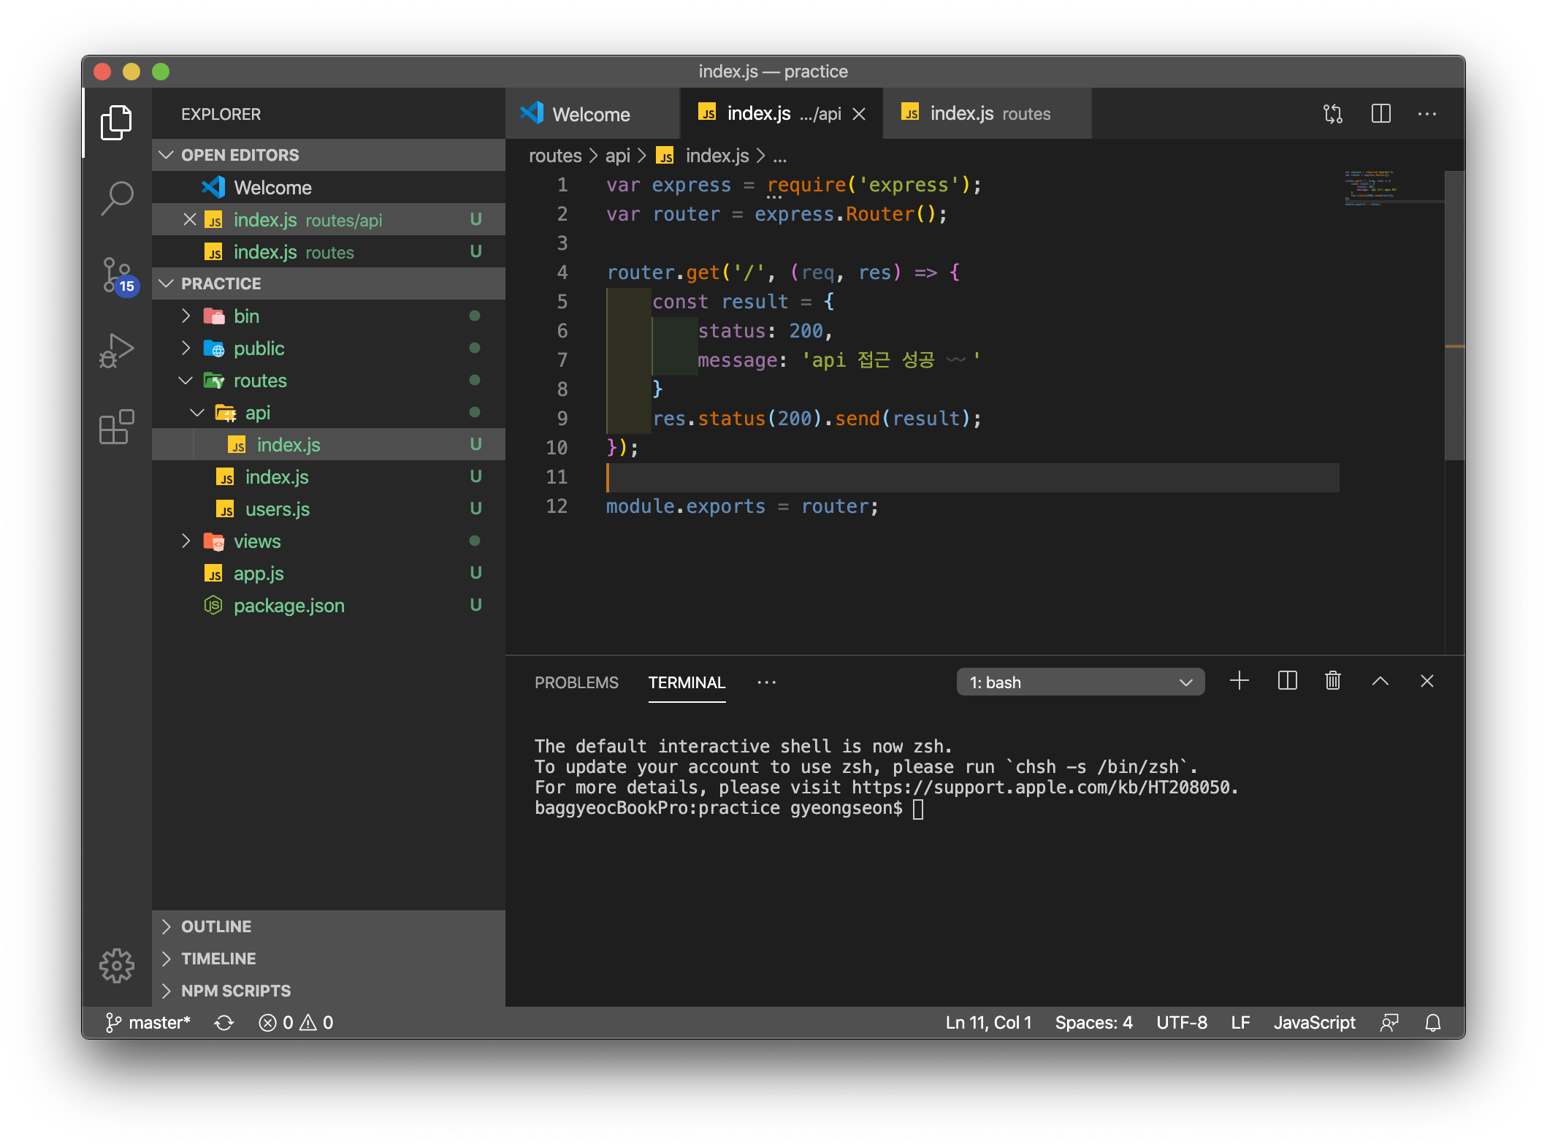Click the JS file icon in breadcrumb

pyautogui.click(x=665, y=156)
